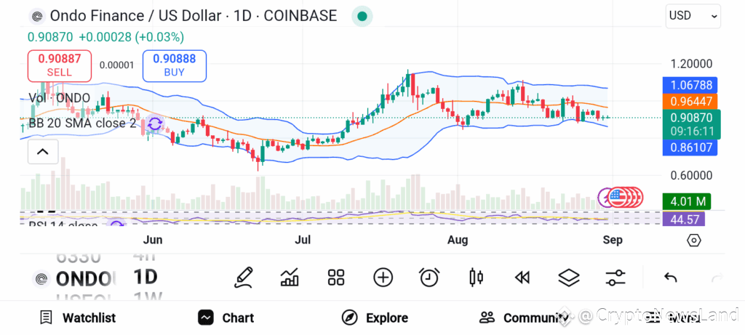Create an alert with alarm clock icon
Viewport: 745px width, 335px height.
click(429, 278)
